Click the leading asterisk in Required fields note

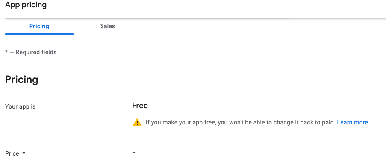click(x=6, y=52)
